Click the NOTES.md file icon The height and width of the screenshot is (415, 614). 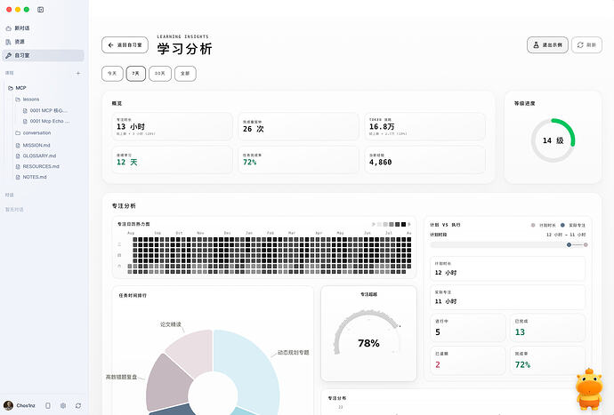18,177
